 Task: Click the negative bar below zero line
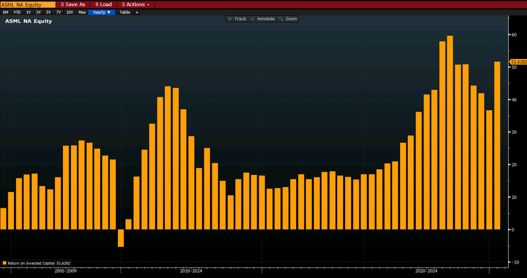121,238
